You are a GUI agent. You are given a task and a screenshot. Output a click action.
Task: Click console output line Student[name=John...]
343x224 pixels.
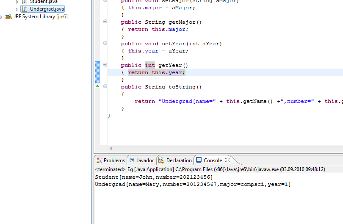pos(154,177)
